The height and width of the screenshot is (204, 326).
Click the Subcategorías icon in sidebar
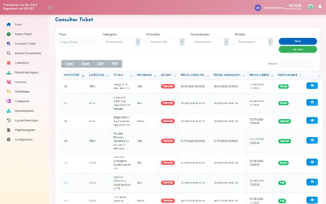tap(9, 111)
